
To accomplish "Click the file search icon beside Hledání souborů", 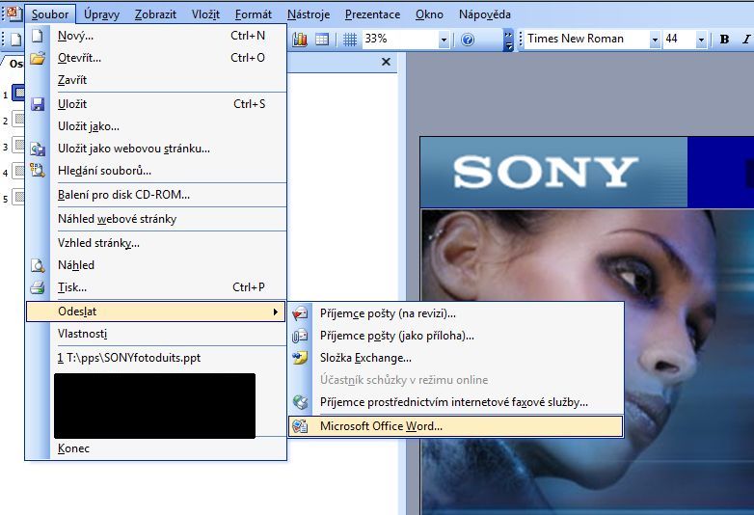I will coord(38,171).
